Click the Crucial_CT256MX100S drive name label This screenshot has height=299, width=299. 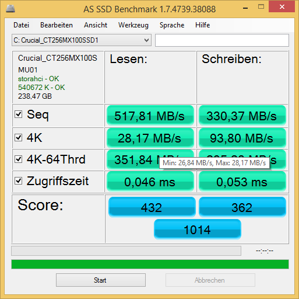[58, 58]
